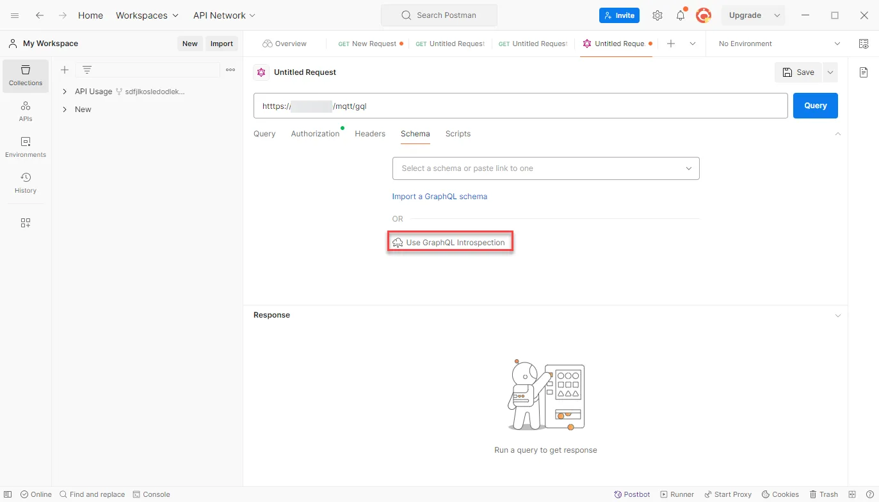Open the notifications bell

click(x=681, y=15)
